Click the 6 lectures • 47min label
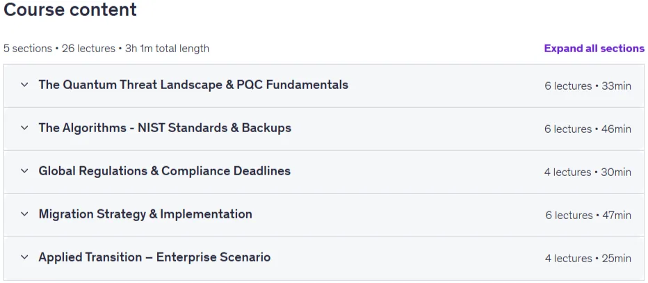The width and height of the screenshot is (648, 283). click(x=588, y=216)
